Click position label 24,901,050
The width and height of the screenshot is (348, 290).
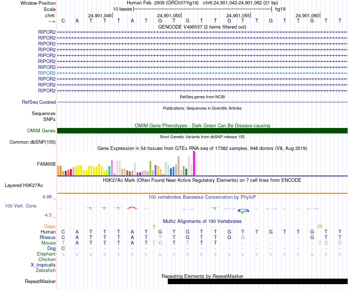coord(169,15)
